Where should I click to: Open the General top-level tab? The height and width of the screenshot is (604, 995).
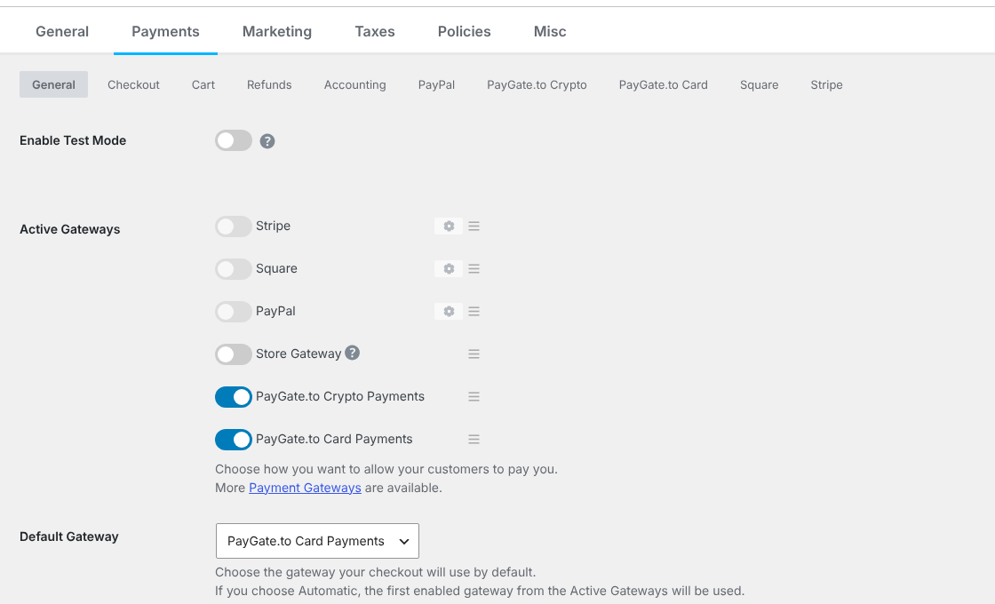point(62,32)
